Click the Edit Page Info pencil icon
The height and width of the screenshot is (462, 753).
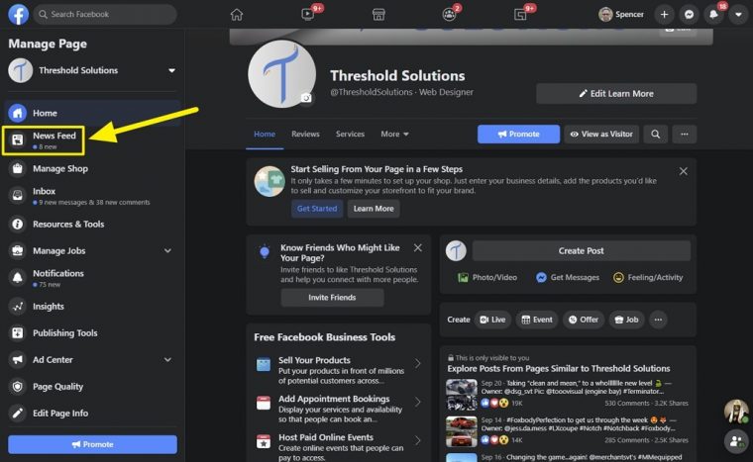(x=17, y=414)
